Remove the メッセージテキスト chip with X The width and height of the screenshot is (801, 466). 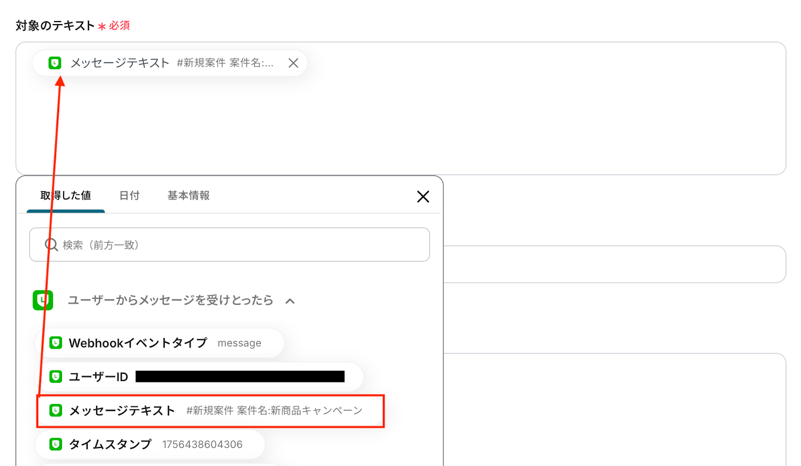[x=293, y=63]
